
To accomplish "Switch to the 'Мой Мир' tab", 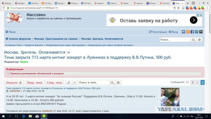I will point(33,3).
